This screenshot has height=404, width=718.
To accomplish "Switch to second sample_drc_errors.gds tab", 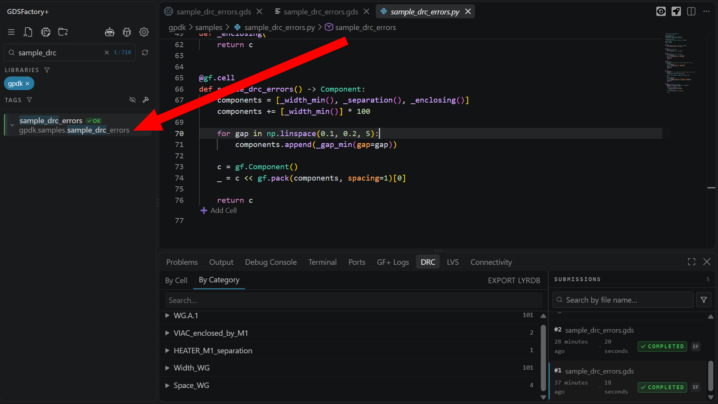I will tap(321, 12).
